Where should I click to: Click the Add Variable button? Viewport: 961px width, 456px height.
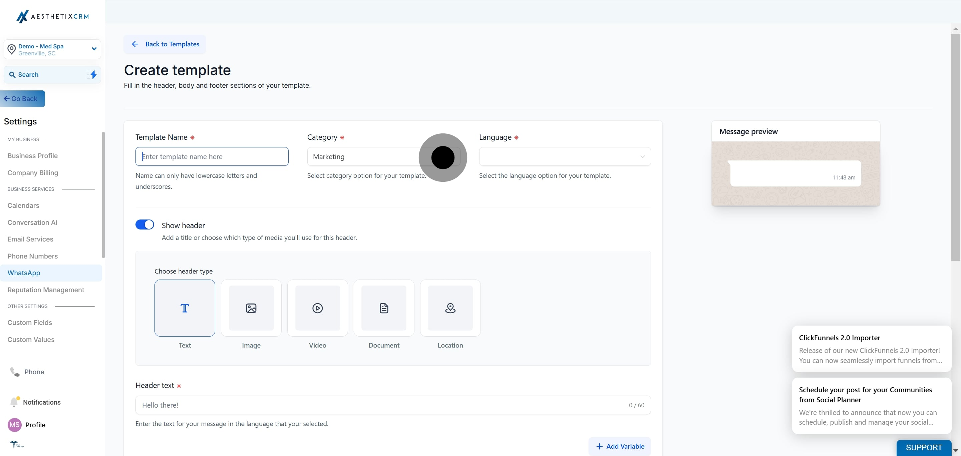tap(620, 446)
